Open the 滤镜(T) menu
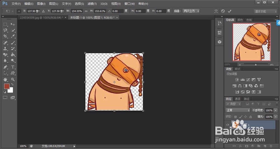This screenshot has height=149, width=280. [92, 4]
